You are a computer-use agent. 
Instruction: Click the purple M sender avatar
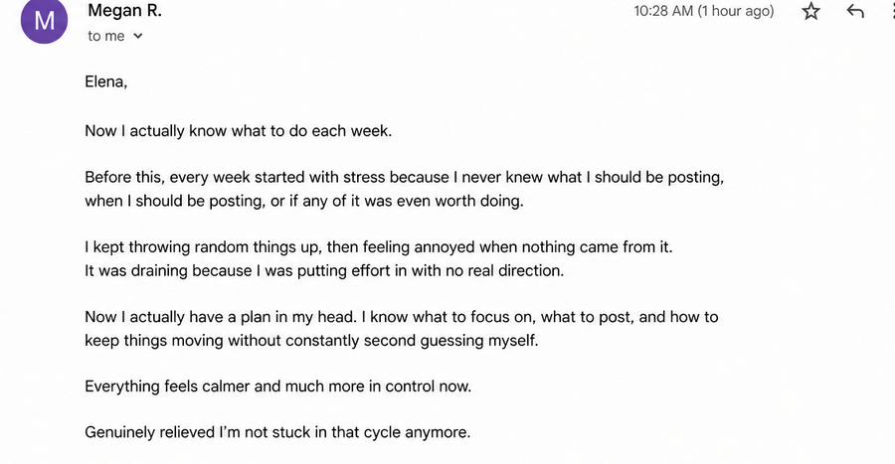(44, 21)
